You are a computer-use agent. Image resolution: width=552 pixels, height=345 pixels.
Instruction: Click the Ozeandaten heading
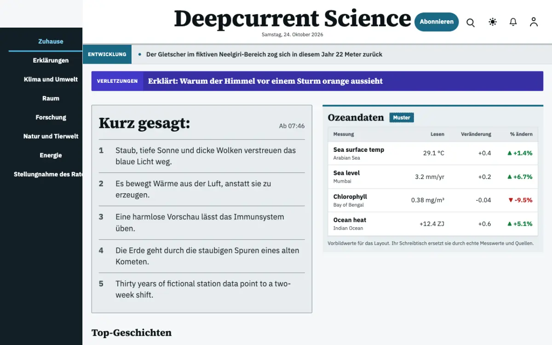pyautogui.click(x=356, y=117)
